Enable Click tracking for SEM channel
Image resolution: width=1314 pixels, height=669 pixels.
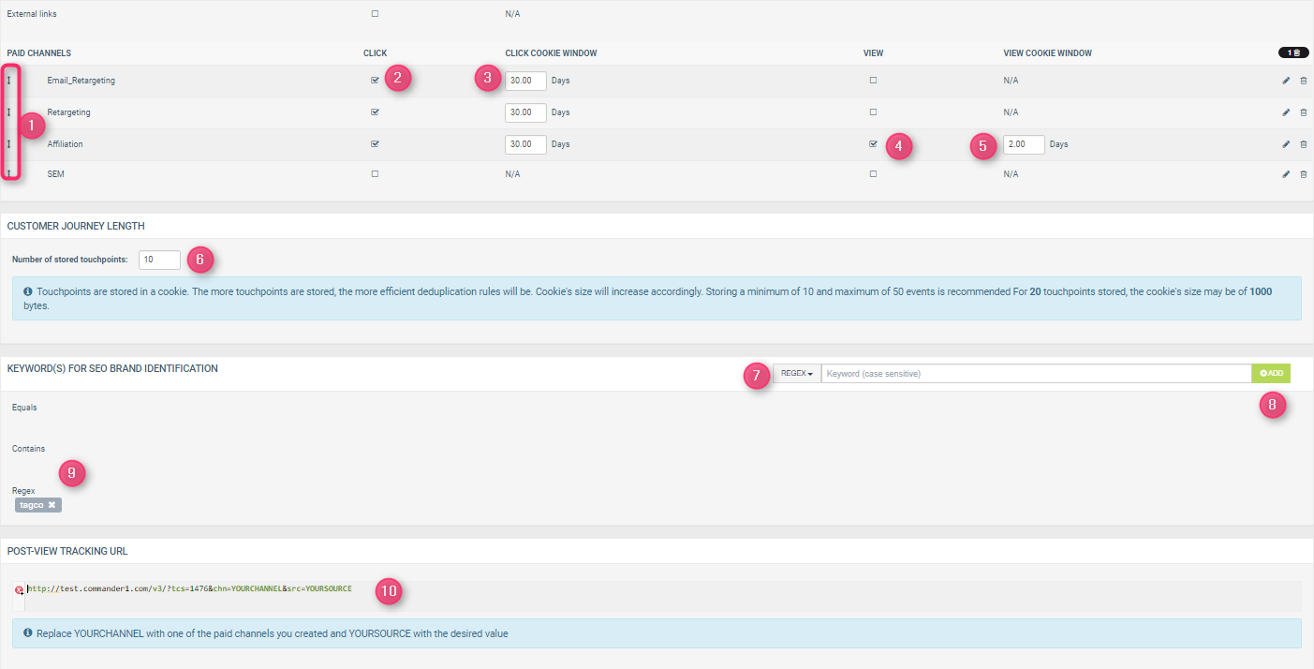click(x=376, y=174)
